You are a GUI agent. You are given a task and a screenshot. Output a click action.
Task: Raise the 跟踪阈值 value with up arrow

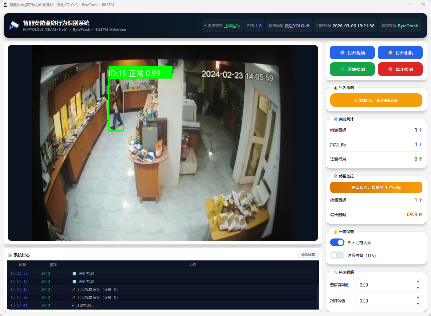418,298
